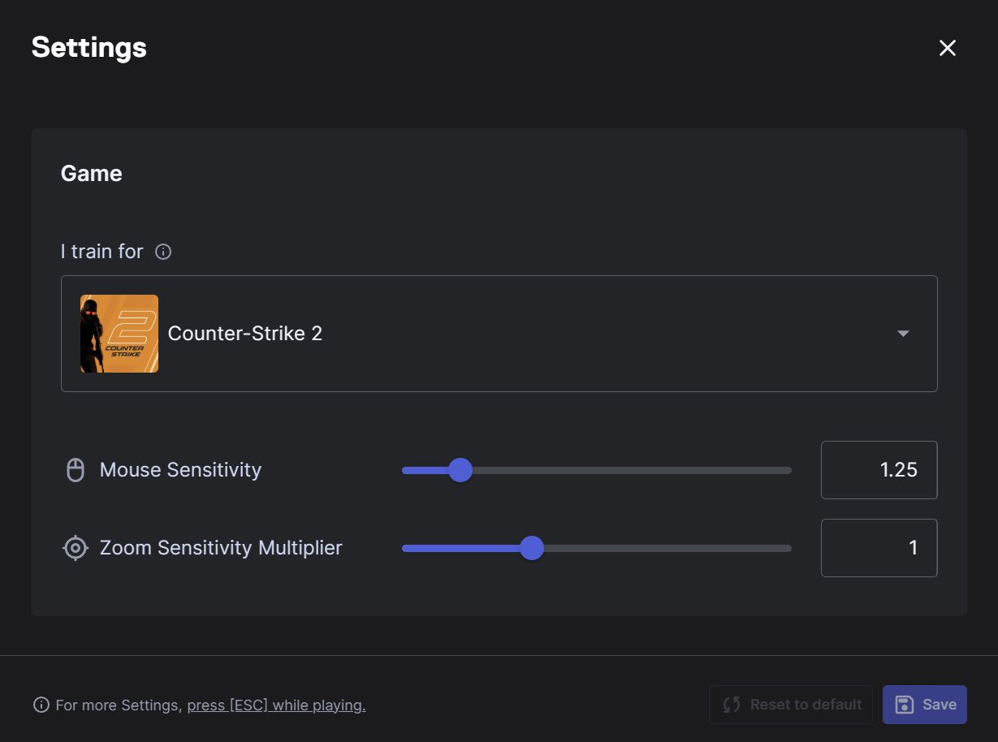Click the circular arrows reset icon
Viewport: 998px width, 742px height.
tap(732, 705)
